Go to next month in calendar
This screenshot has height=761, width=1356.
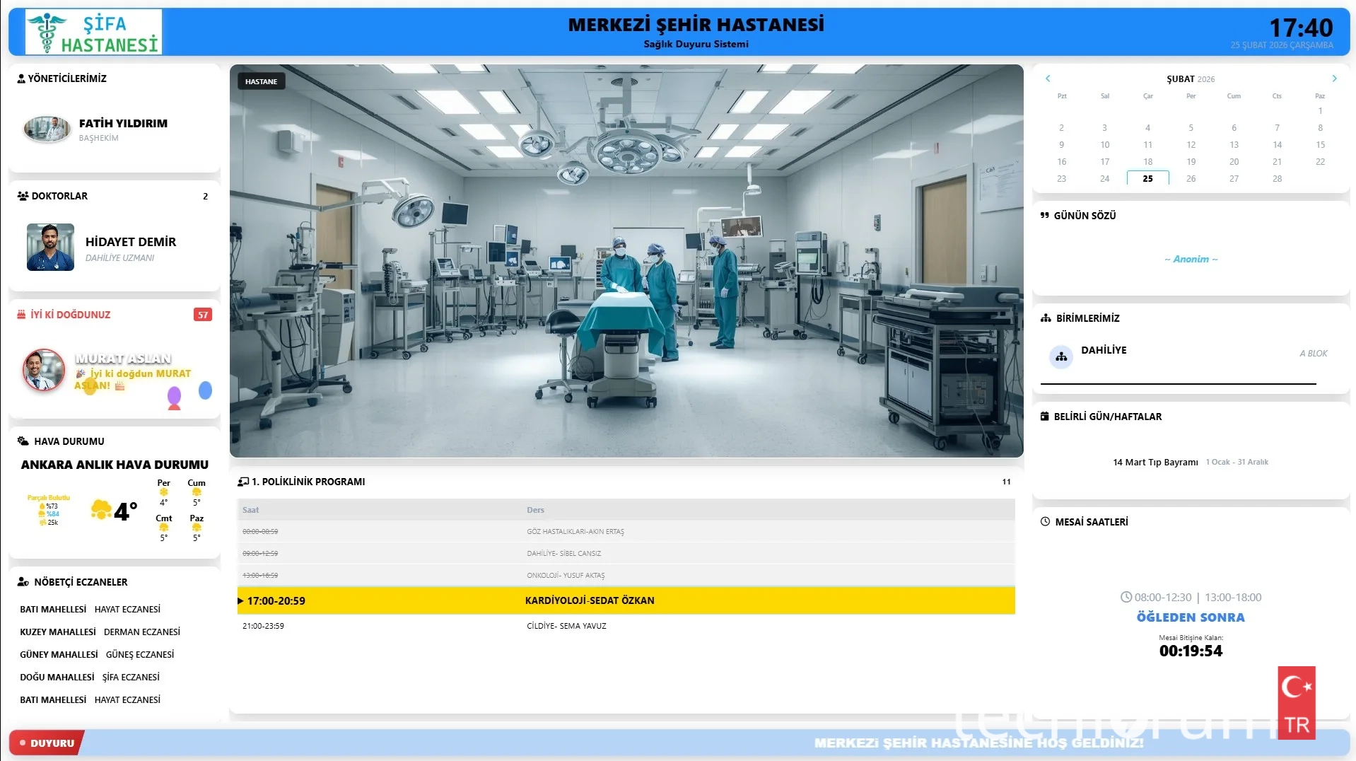(x=1334, y=79)
